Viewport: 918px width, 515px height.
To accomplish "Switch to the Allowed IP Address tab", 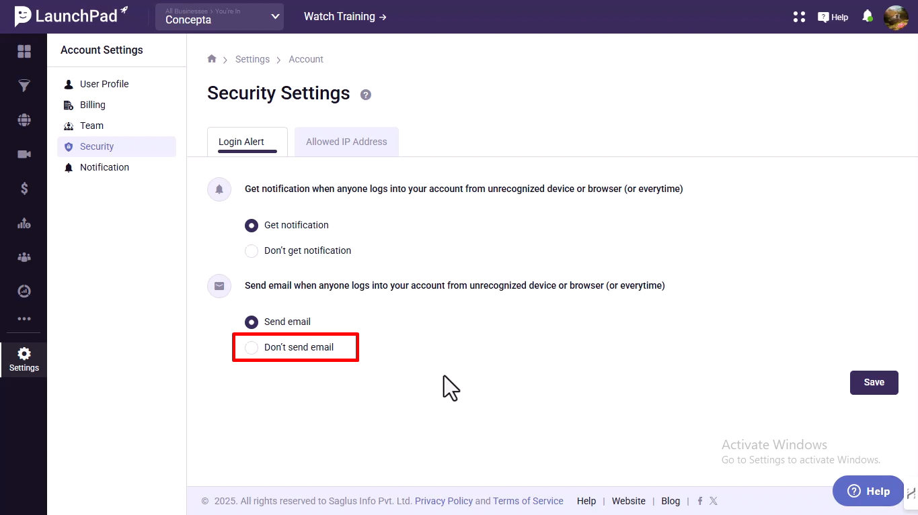I will pyautogui.click(x=346, y=142).
